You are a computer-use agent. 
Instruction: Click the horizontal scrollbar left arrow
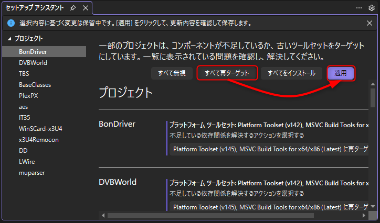coord(104,215)
